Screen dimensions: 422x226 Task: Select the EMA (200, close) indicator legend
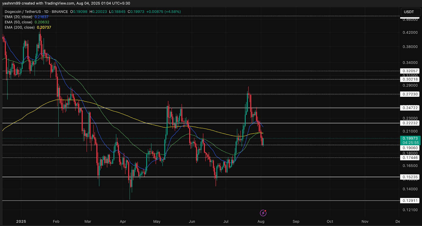[x=20, y=27]
